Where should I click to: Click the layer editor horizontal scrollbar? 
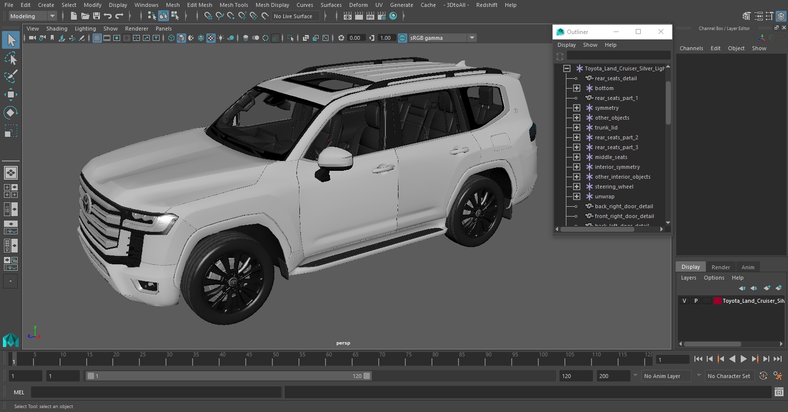point(712,344)
